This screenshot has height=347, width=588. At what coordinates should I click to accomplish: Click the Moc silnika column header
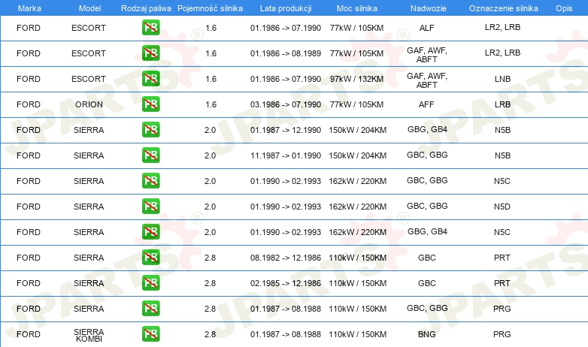357,8
